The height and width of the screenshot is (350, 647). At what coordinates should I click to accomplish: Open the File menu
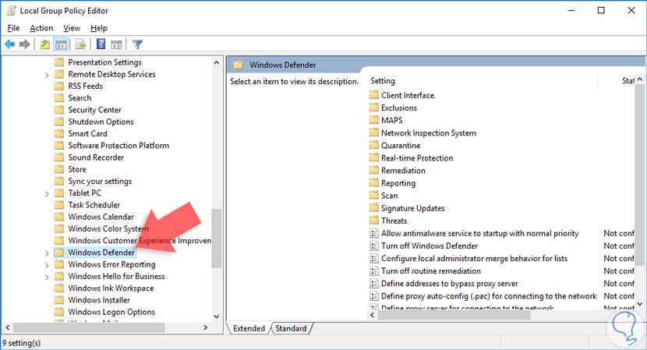coord(13,28)
